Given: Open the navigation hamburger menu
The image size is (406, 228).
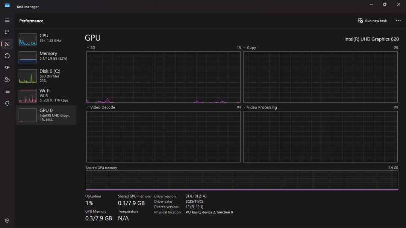Looking at the screenshot, I should tap(7, 20).
